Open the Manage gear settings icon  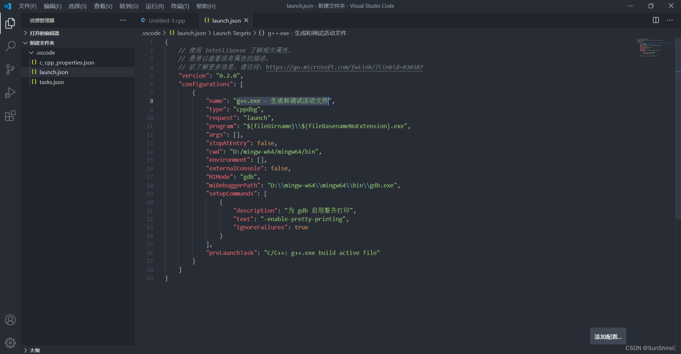point(10,343)
